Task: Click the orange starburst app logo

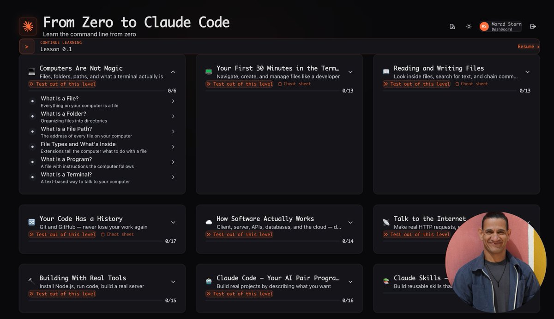Action: tap(28, 26)
